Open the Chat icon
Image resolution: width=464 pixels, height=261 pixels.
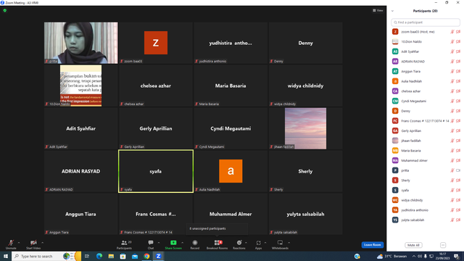tap(151, 243)
